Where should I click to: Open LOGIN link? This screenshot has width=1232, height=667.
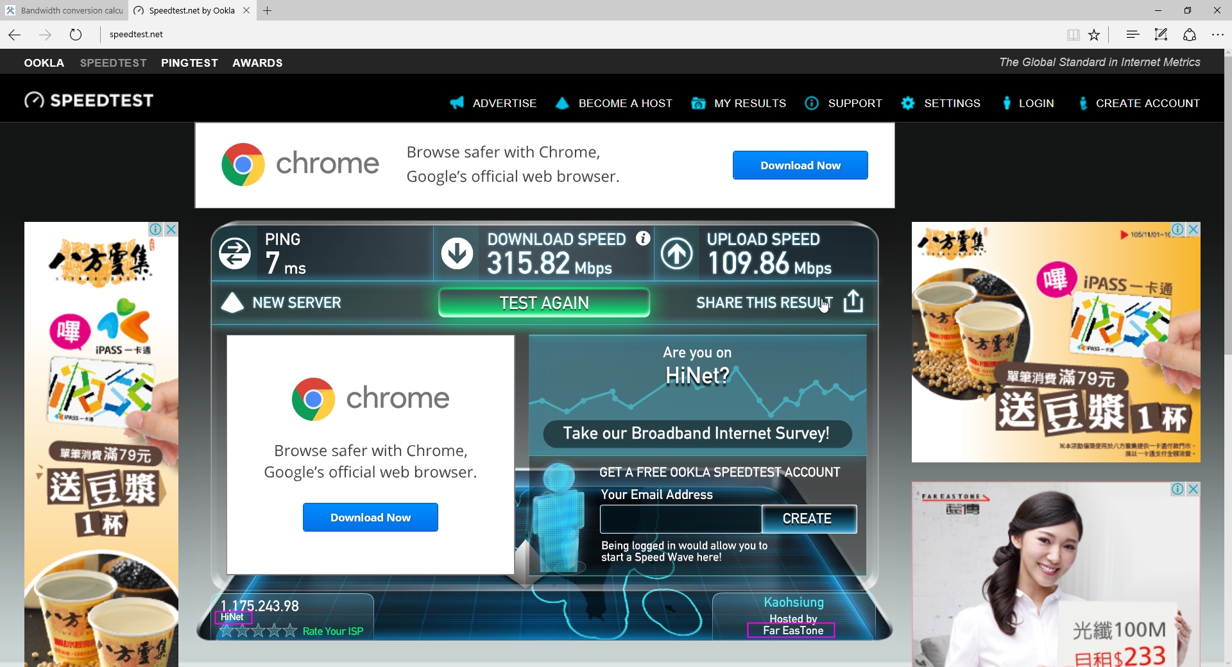coord(1036,103)
